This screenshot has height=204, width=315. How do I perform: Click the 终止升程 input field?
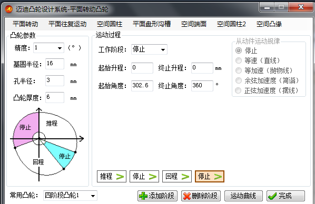point(202,68)
